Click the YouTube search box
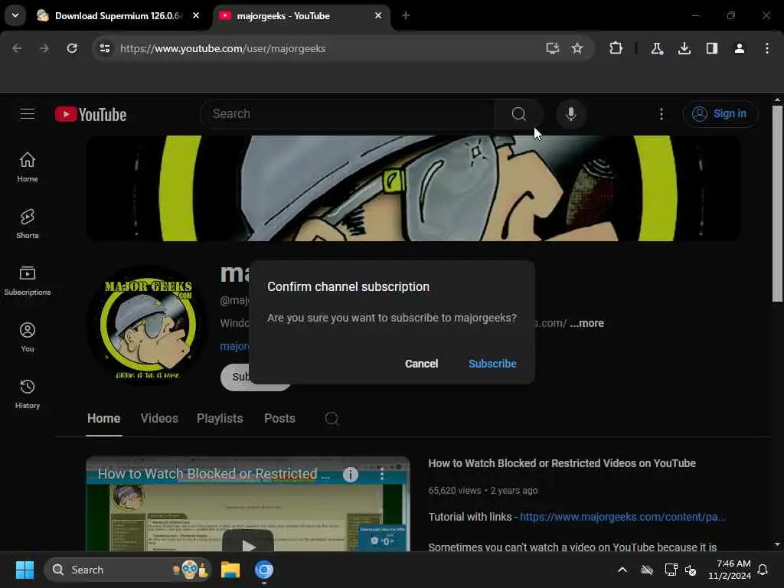784x588 pixels. pos(348,114)
